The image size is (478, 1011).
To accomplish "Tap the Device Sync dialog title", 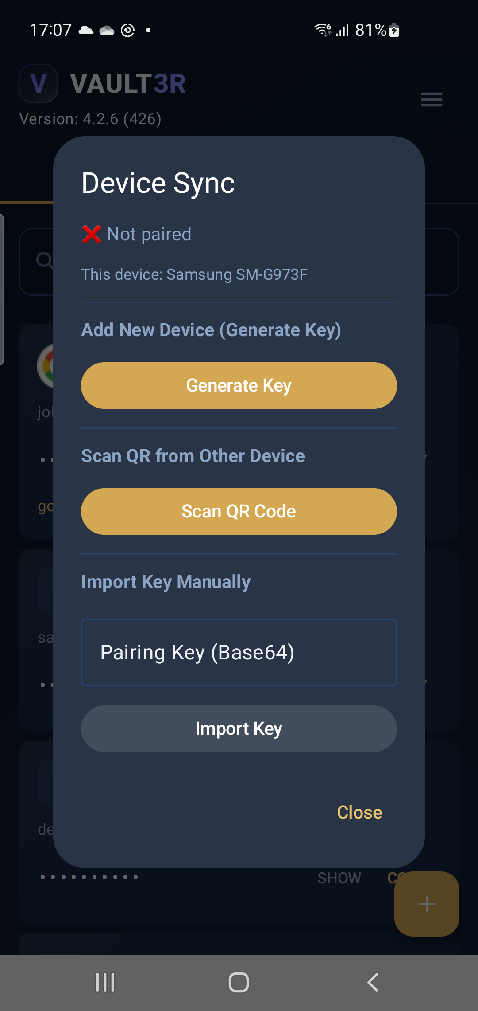I will [158, 182].
